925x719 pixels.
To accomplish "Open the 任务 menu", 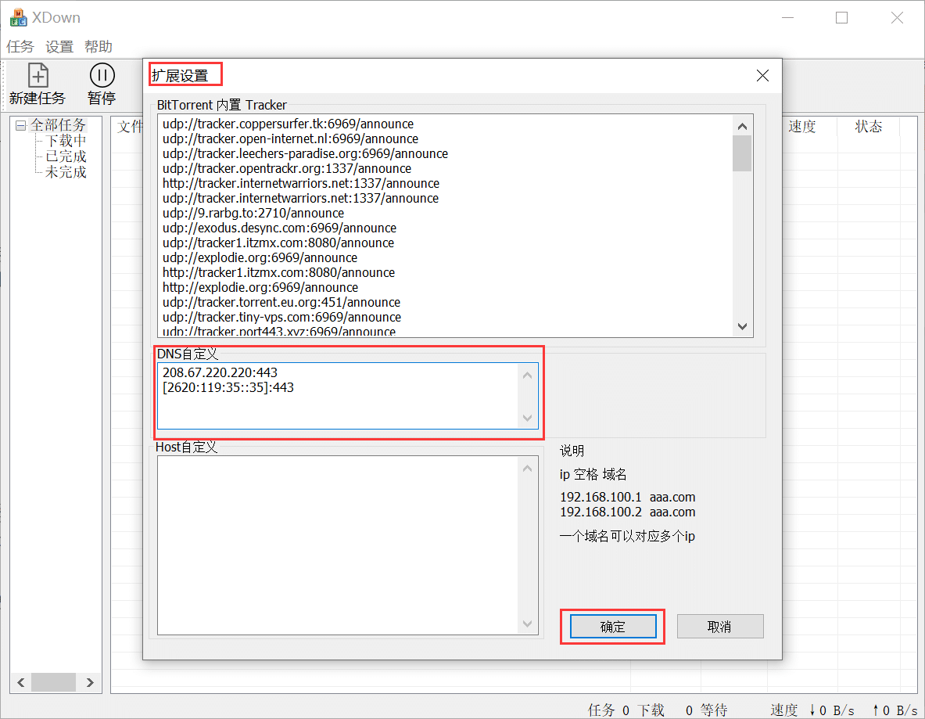I will (20, 46).
